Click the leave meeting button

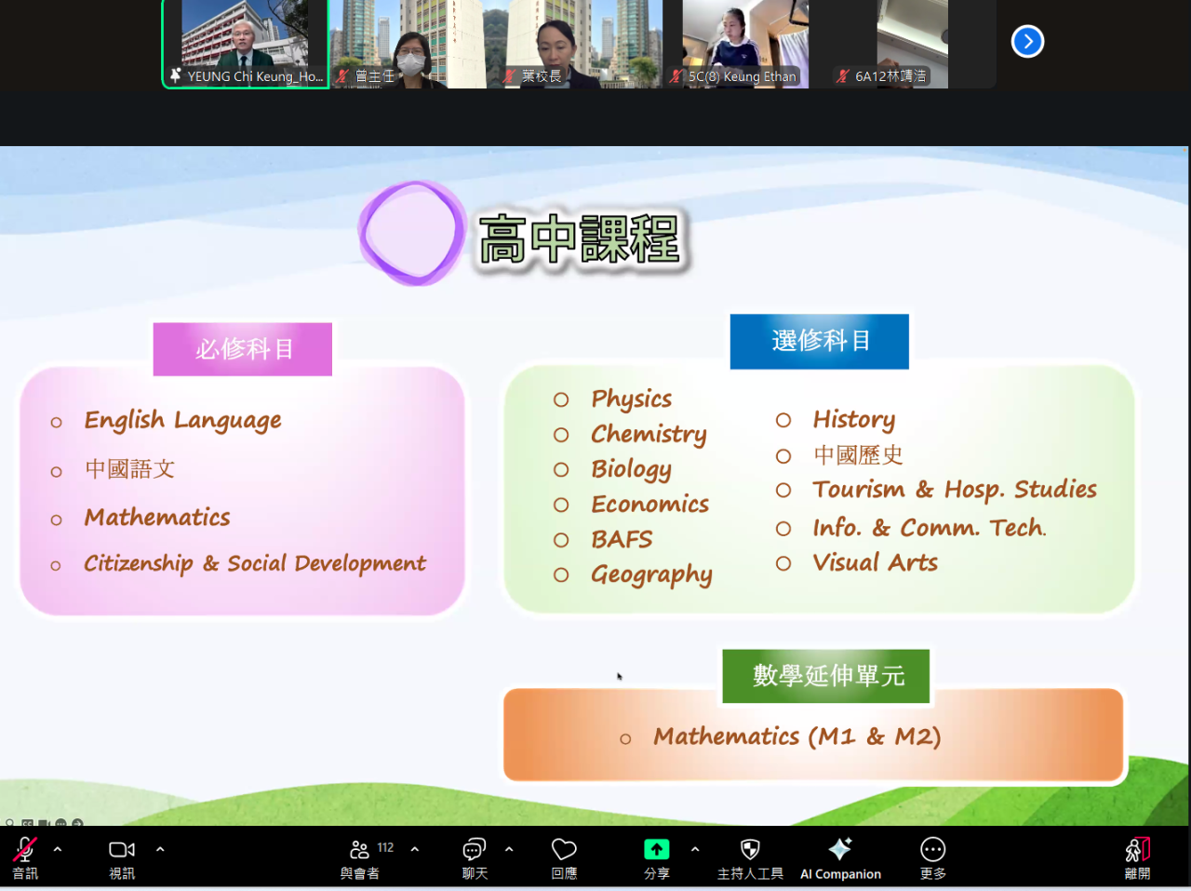tap(1137, 850)
